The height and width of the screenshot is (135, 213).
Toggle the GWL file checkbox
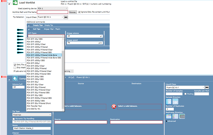tap(15, 65)
